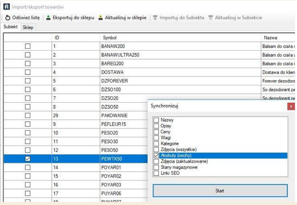This screenshot has height=205, width=297.
Task: Select the PESO50 symbol cell
Action: pyautogui.click(x=124, y=150)
